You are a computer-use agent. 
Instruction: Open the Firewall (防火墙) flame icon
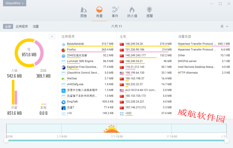tap(132, 10)
